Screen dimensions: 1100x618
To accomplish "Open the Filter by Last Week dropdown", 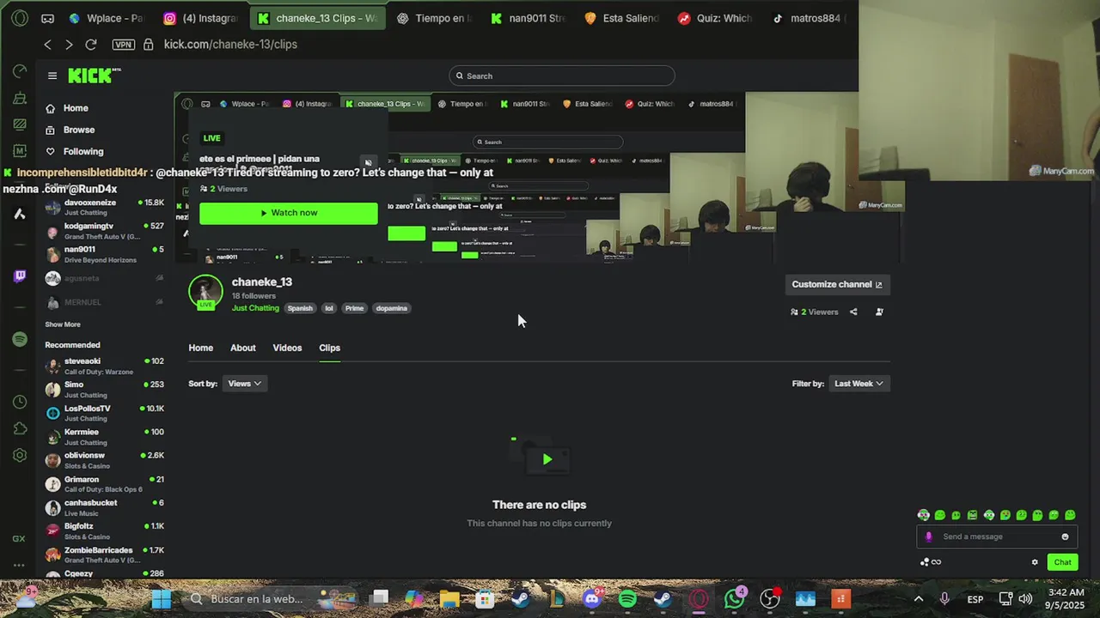I will [x=859, y=384].
